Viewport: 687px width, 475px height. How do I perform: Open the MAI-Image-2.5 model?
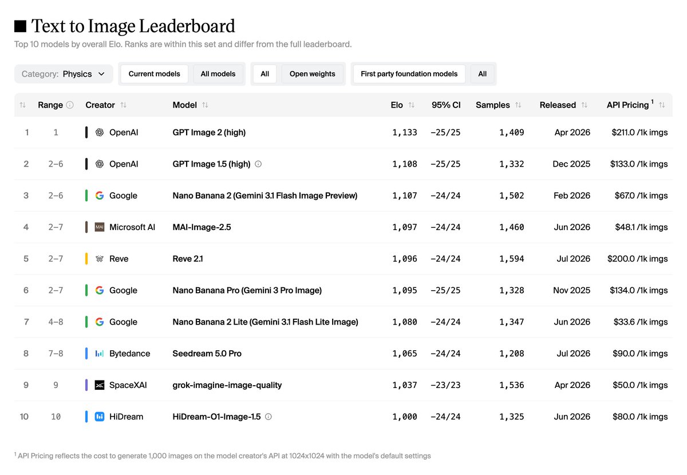[202, 227]
